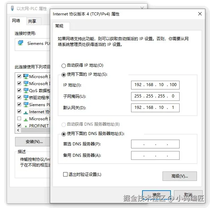
Task: Click the list's left scroll arrow
Action: (18, 130)
